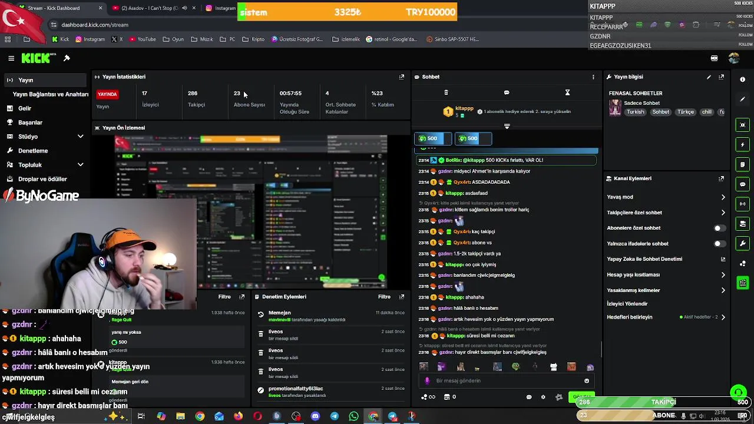Open the Kick hamburger menu

[11, 58]
